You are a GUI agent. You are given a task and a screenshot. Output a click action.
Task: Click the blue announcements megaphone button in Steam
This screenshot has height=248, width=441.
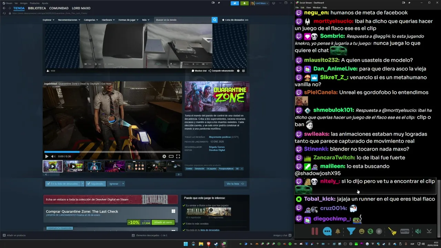(x=235, y=3)
